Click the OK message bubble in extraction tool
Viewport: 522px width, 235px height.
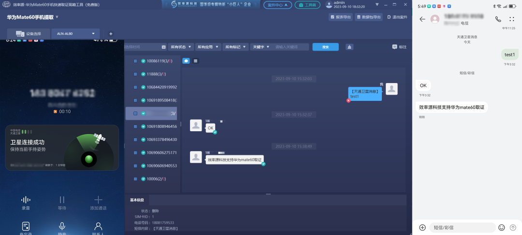[210, 128]
